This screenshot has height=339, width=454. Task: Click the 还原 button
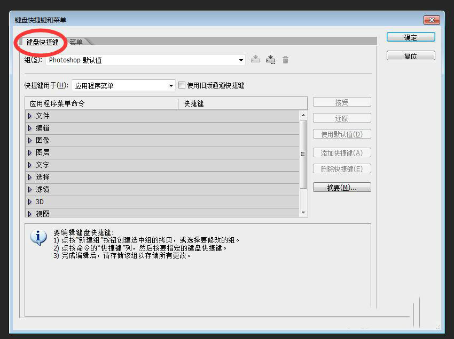[x=342, y=118]
